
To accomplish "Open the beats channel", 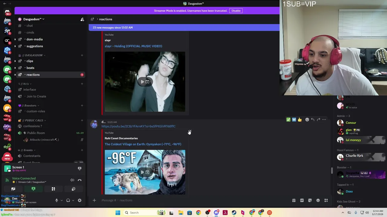I will 50,68.
